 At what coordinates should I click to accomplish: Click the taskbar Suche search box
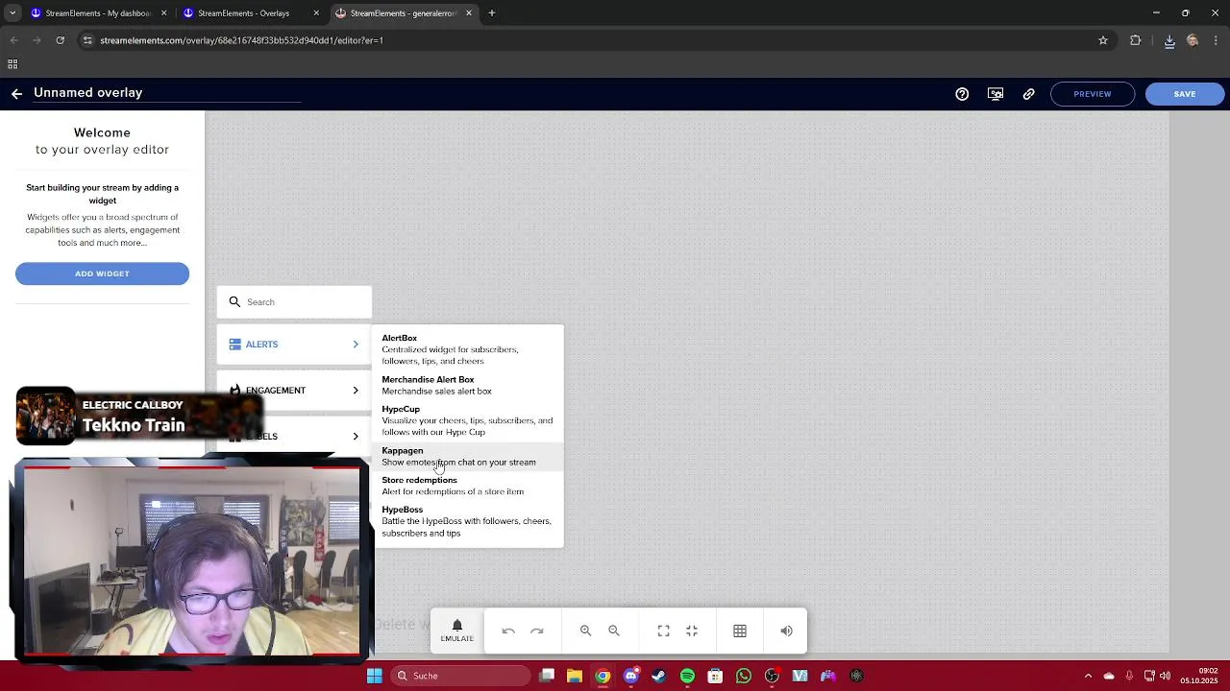pyautogui.click(x=462, y=676)
